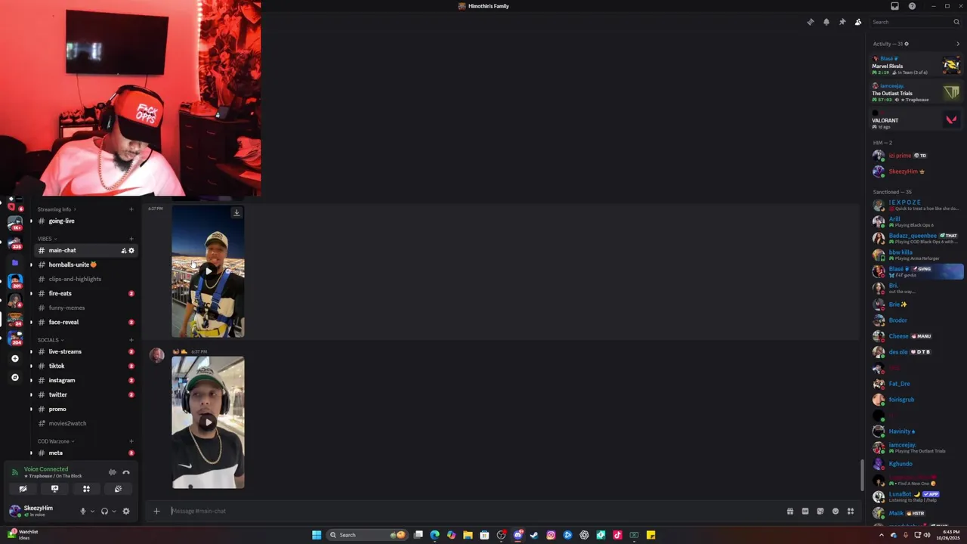Open the sticker picker icon
This screenshot has width=967, height=544.
[x=820, y=512]
